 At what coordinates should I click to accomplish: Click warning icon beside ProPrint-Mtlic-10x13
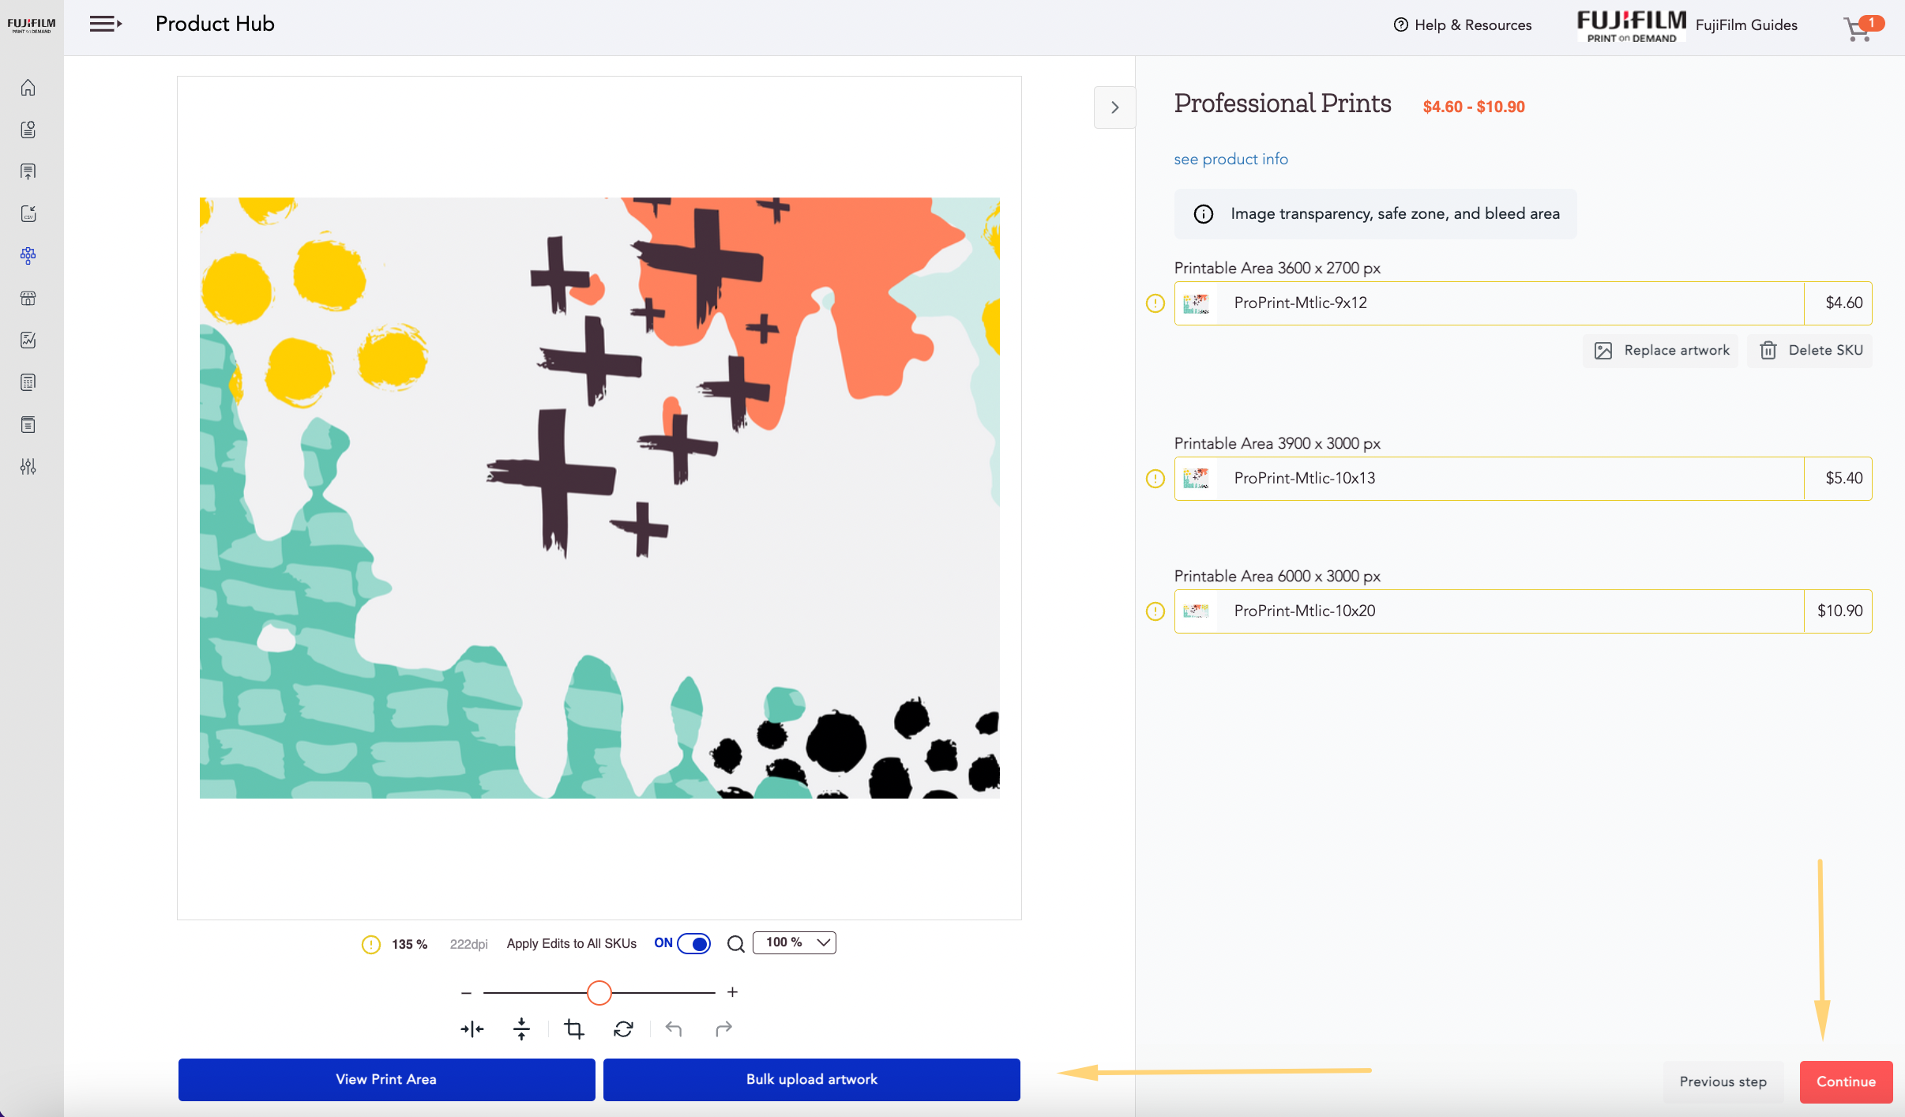(1155, 479)
